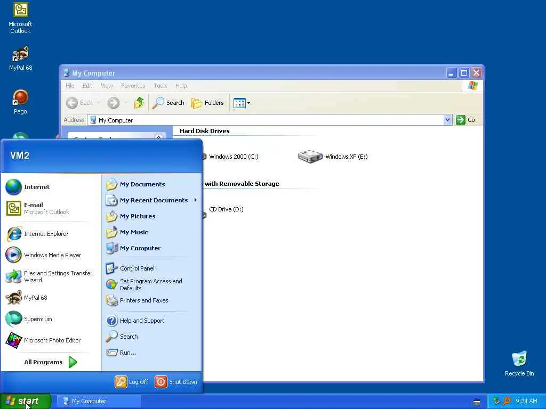
Task: Open the Help menu
Action: [x=181, y=86]
